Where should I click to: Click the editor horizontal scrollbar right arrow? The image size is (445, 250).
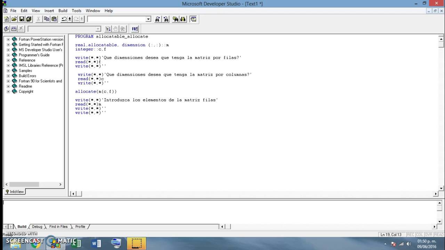[436, 194]
